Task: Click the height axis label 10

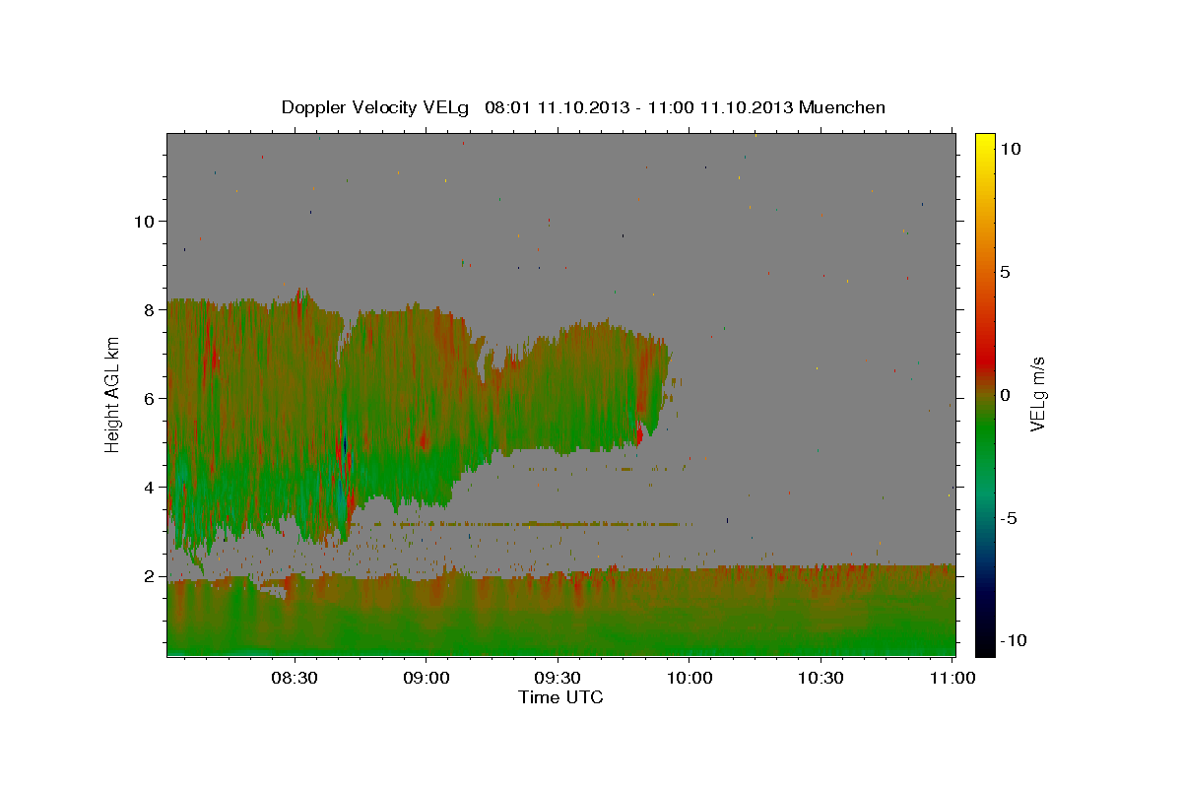Action: [144, 222]
